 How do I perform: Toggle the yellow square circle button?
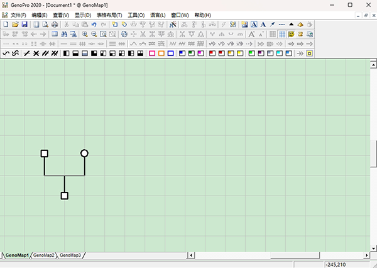pyautogui.click(x=309, y=53)
